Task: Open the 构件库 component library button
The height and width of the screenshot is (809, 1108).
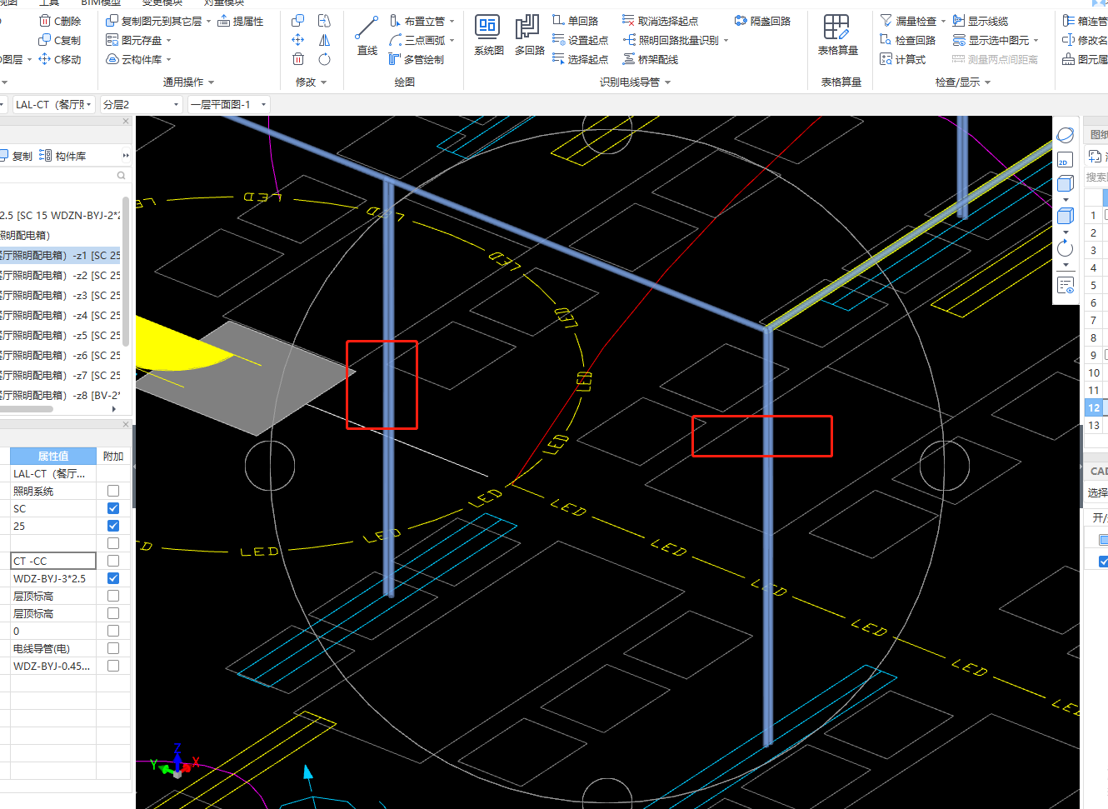Action: [x=62, y=156]
